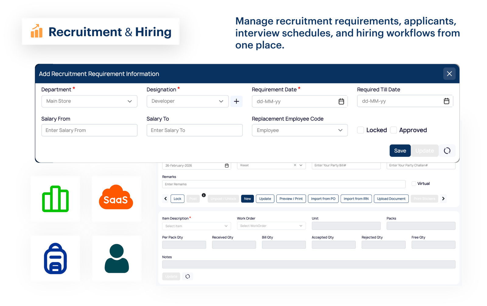The width and height of the screenshot is (487, 306).
Task: Clear the Riasat selection with the X icon
Action: pos(295,165)
